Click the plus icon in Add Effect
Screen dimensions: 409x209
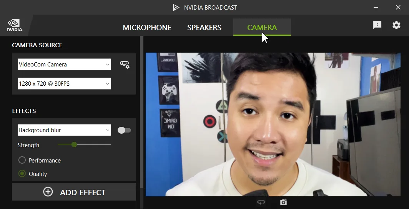click(x=48, y=192)
